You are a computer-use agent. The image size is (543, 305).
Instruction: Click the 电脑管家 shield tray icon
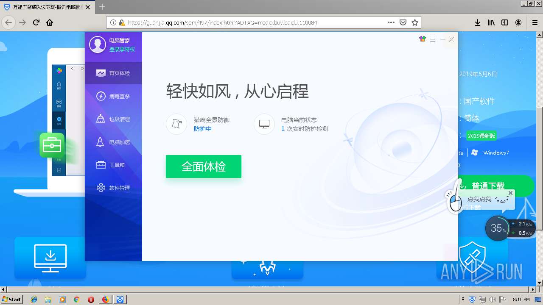tap(472, 299)
